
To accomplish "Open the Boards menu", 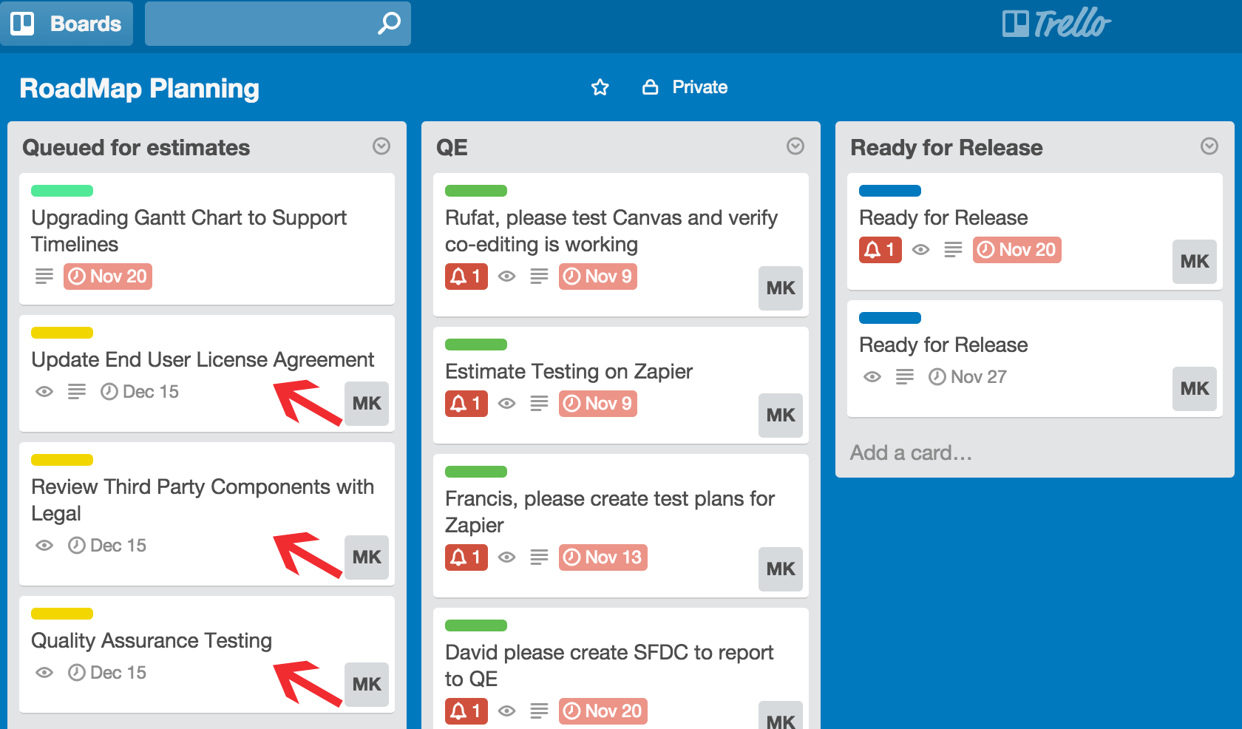I will click(x=67, y=23).
